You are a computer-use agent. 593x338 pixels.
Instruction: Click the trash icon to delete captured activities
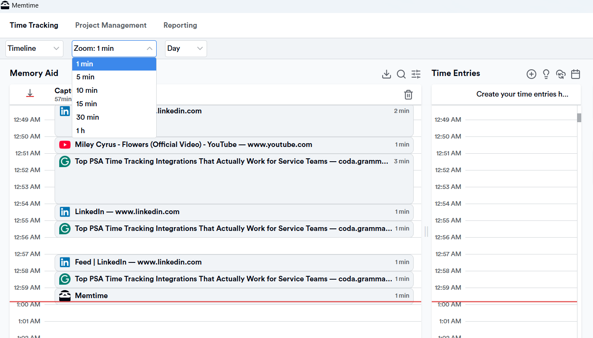(408, 95)
